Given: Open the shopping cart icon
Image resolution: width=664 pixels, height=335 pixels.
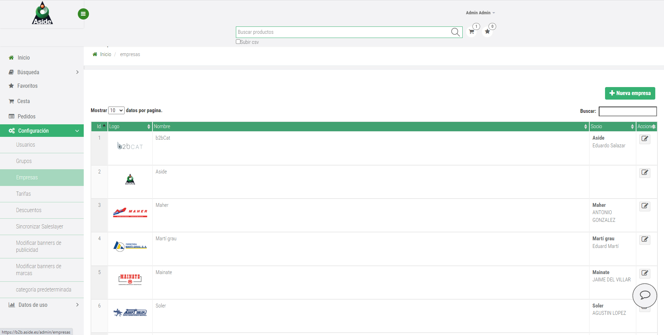Looking at the screenshot, I should click(471, 32).
